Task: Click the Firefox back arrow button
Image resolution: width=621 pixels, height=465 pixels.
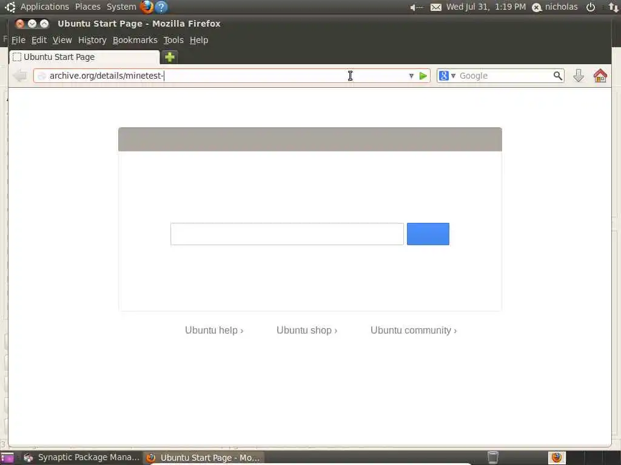Action: click(x=20, y=76)
